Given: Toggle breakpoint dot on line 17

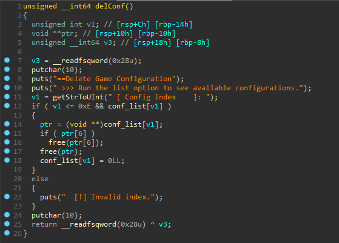Looking at the screenshot, I should point(7,151).
